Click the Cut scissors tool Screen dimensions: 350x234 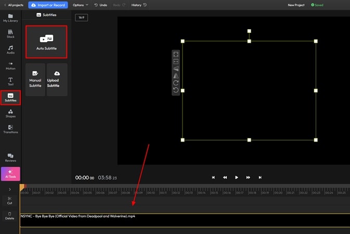(9, 200)
